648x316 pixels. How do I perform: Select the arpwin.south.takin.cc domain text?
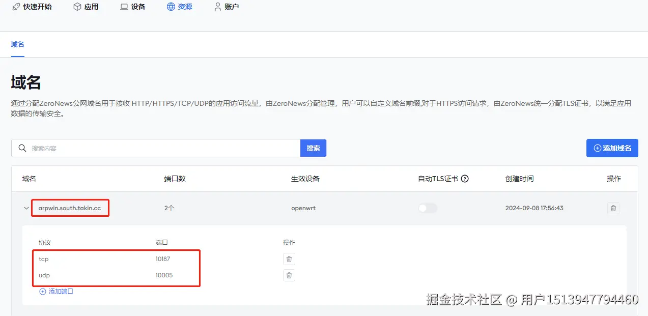70,208
